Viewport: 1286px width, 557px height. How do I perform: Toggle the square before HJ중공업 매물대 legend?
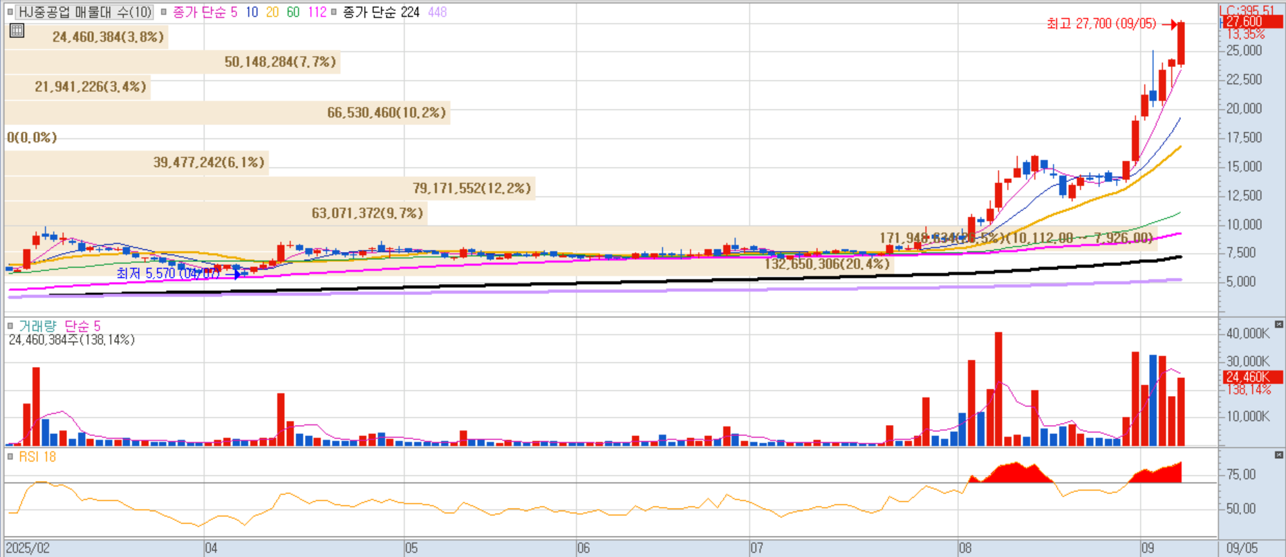coord(10,12)
